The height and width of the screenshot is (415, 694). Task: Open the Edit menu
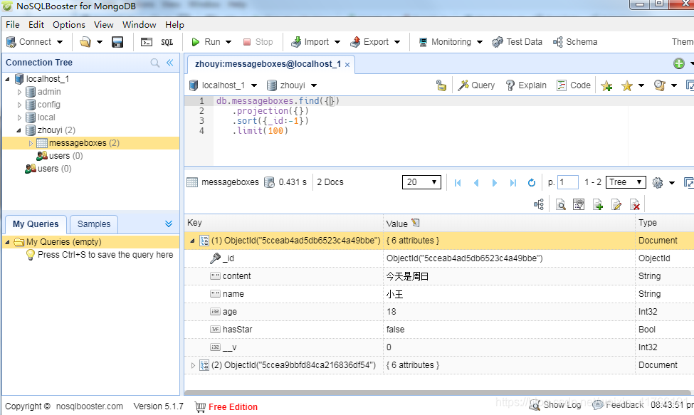click(x=36, y=25)
